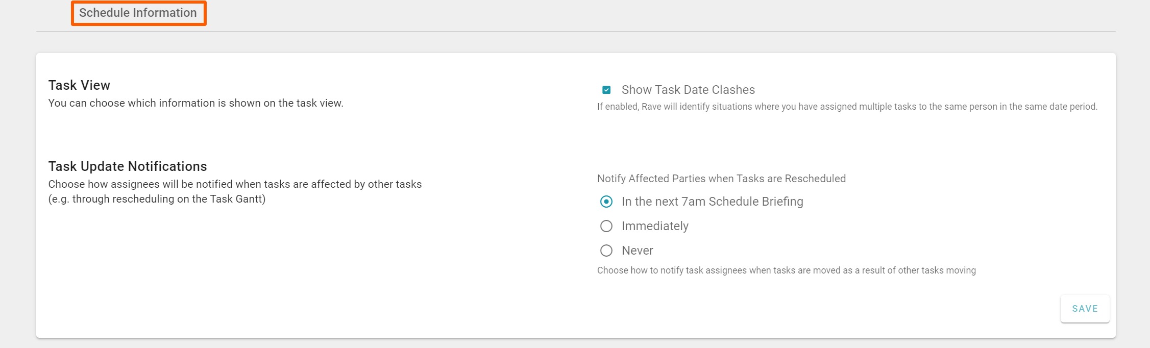Click the 'You can choose which information' description
The image size is (1150, 348).
(195, 103)
